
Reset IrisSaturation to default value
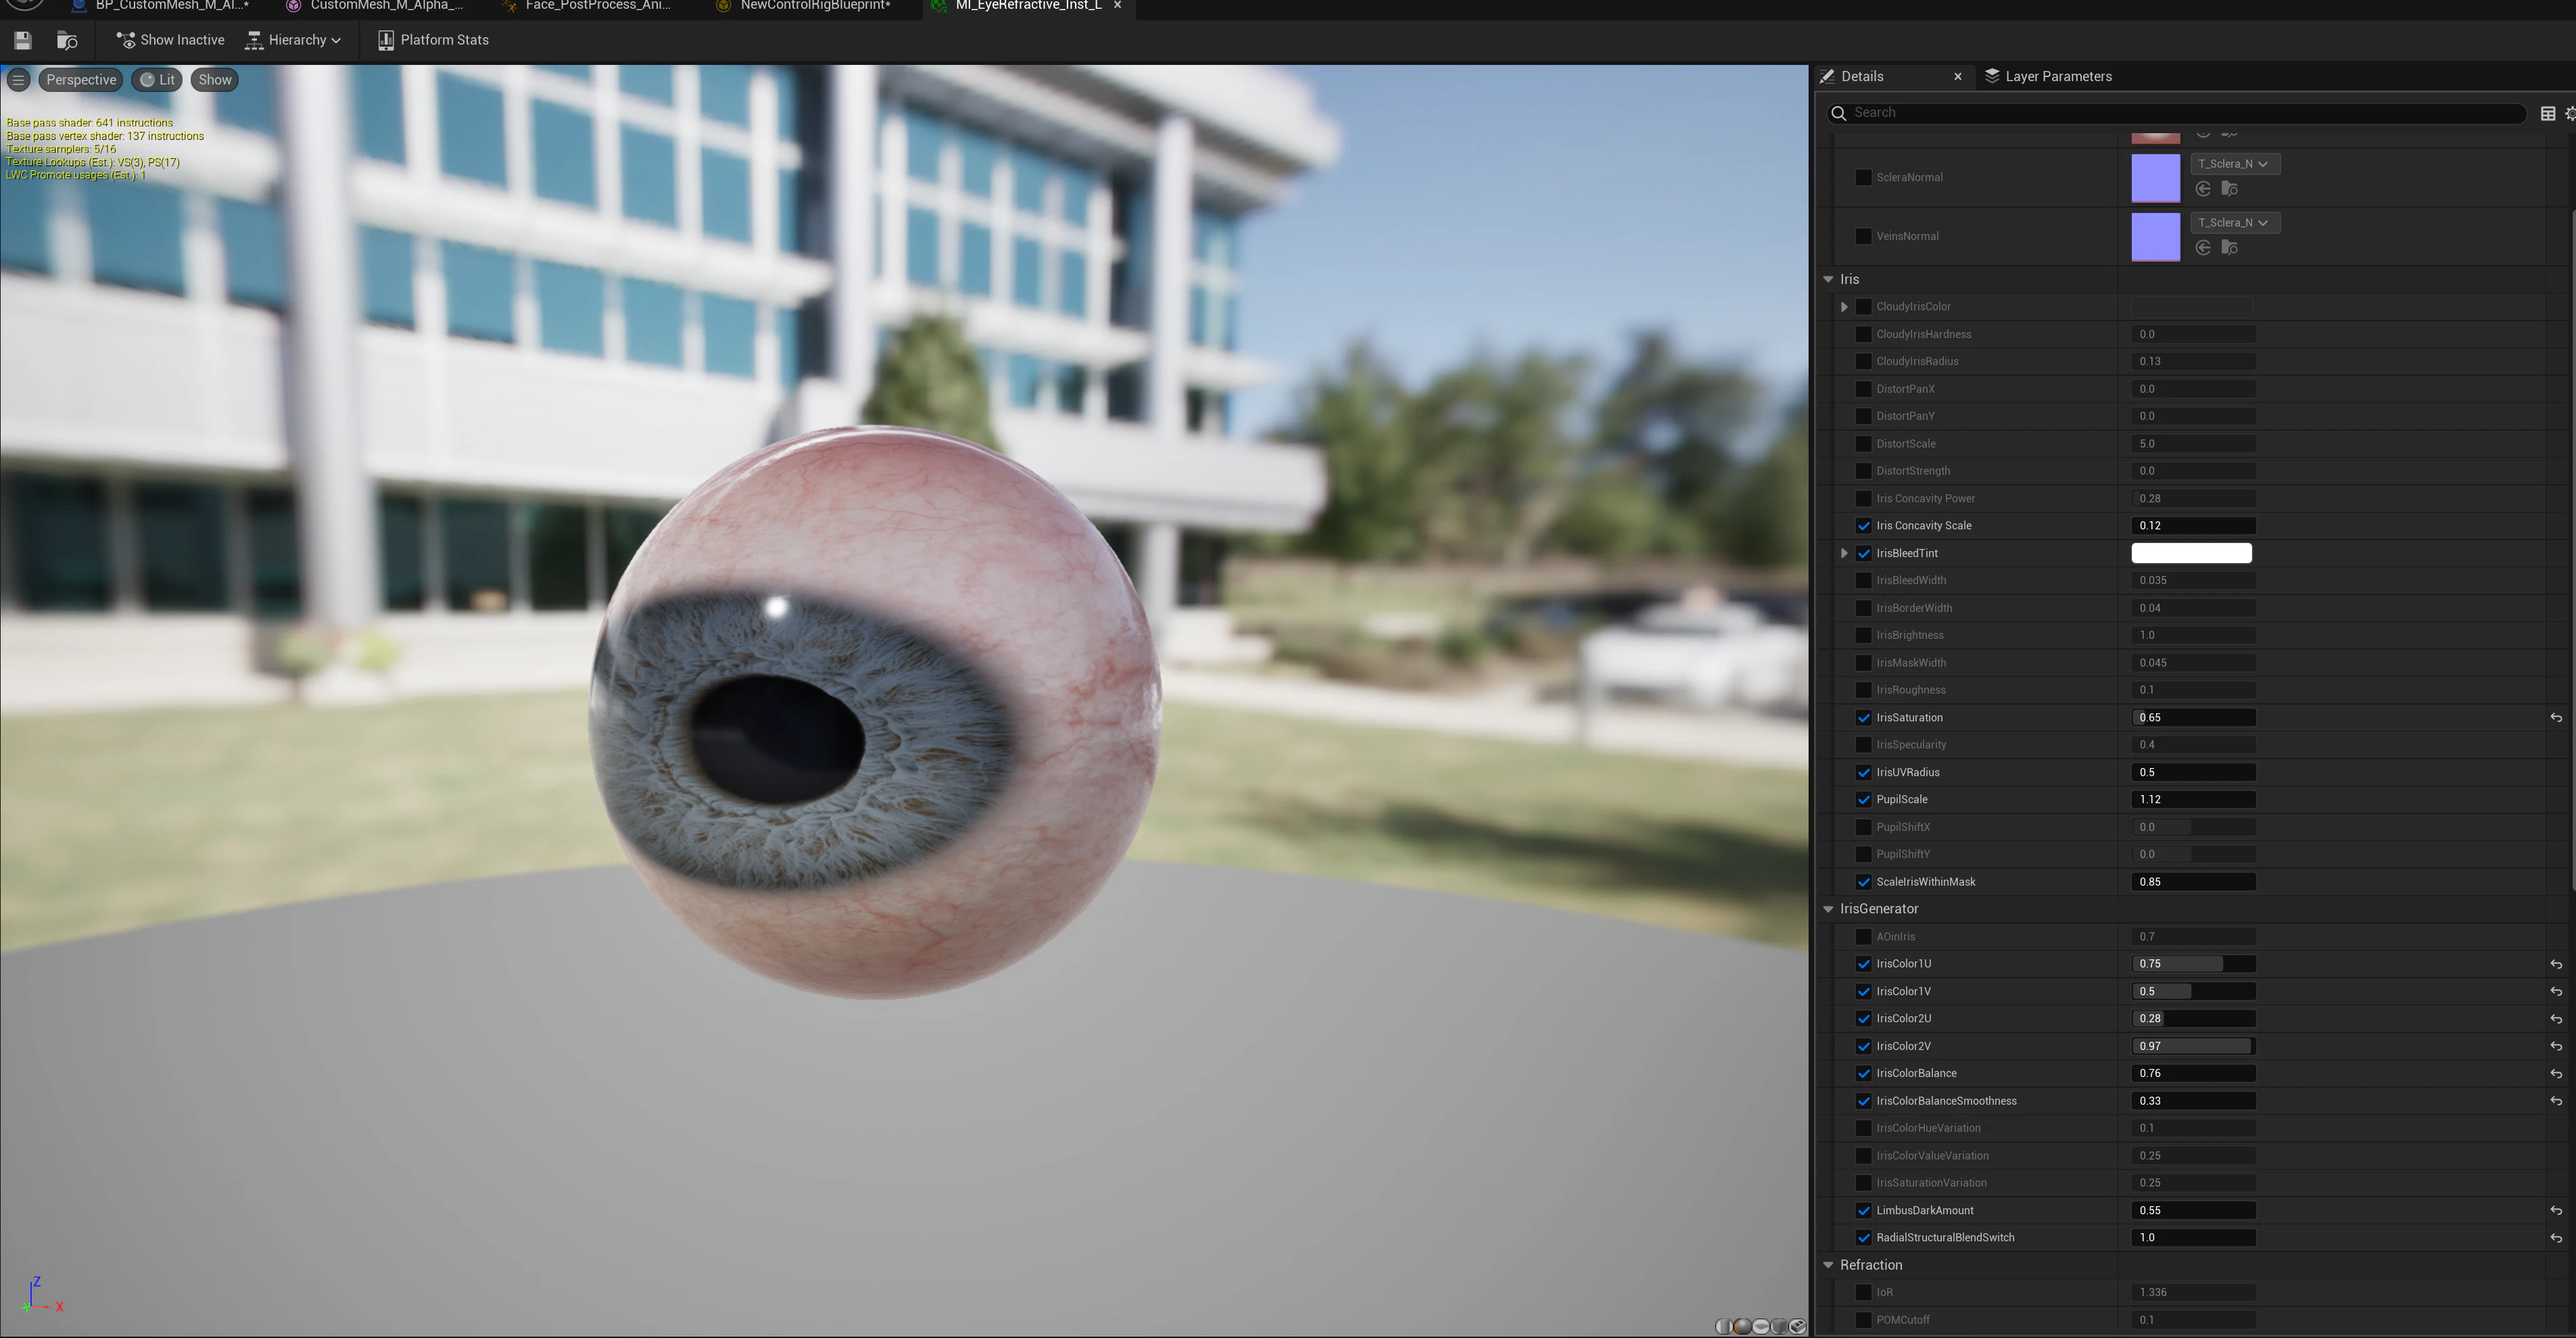pos(2556,718)
